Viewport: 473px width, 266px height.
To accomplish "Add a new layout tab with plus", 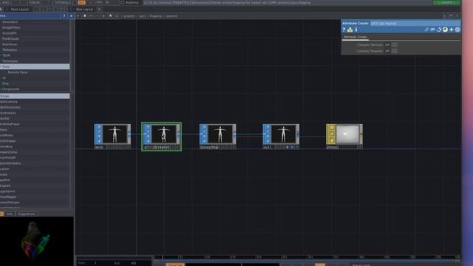I will tap(99, 10).
